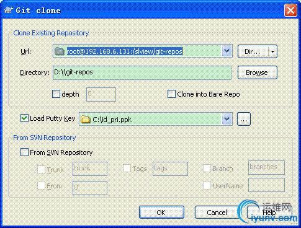Click the From revision field
The height and width of the screenshot is (228, 301).
[90, 188]
